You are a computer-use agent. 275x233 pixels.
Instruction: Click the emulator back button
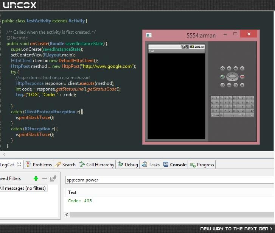tap(236, 85)
